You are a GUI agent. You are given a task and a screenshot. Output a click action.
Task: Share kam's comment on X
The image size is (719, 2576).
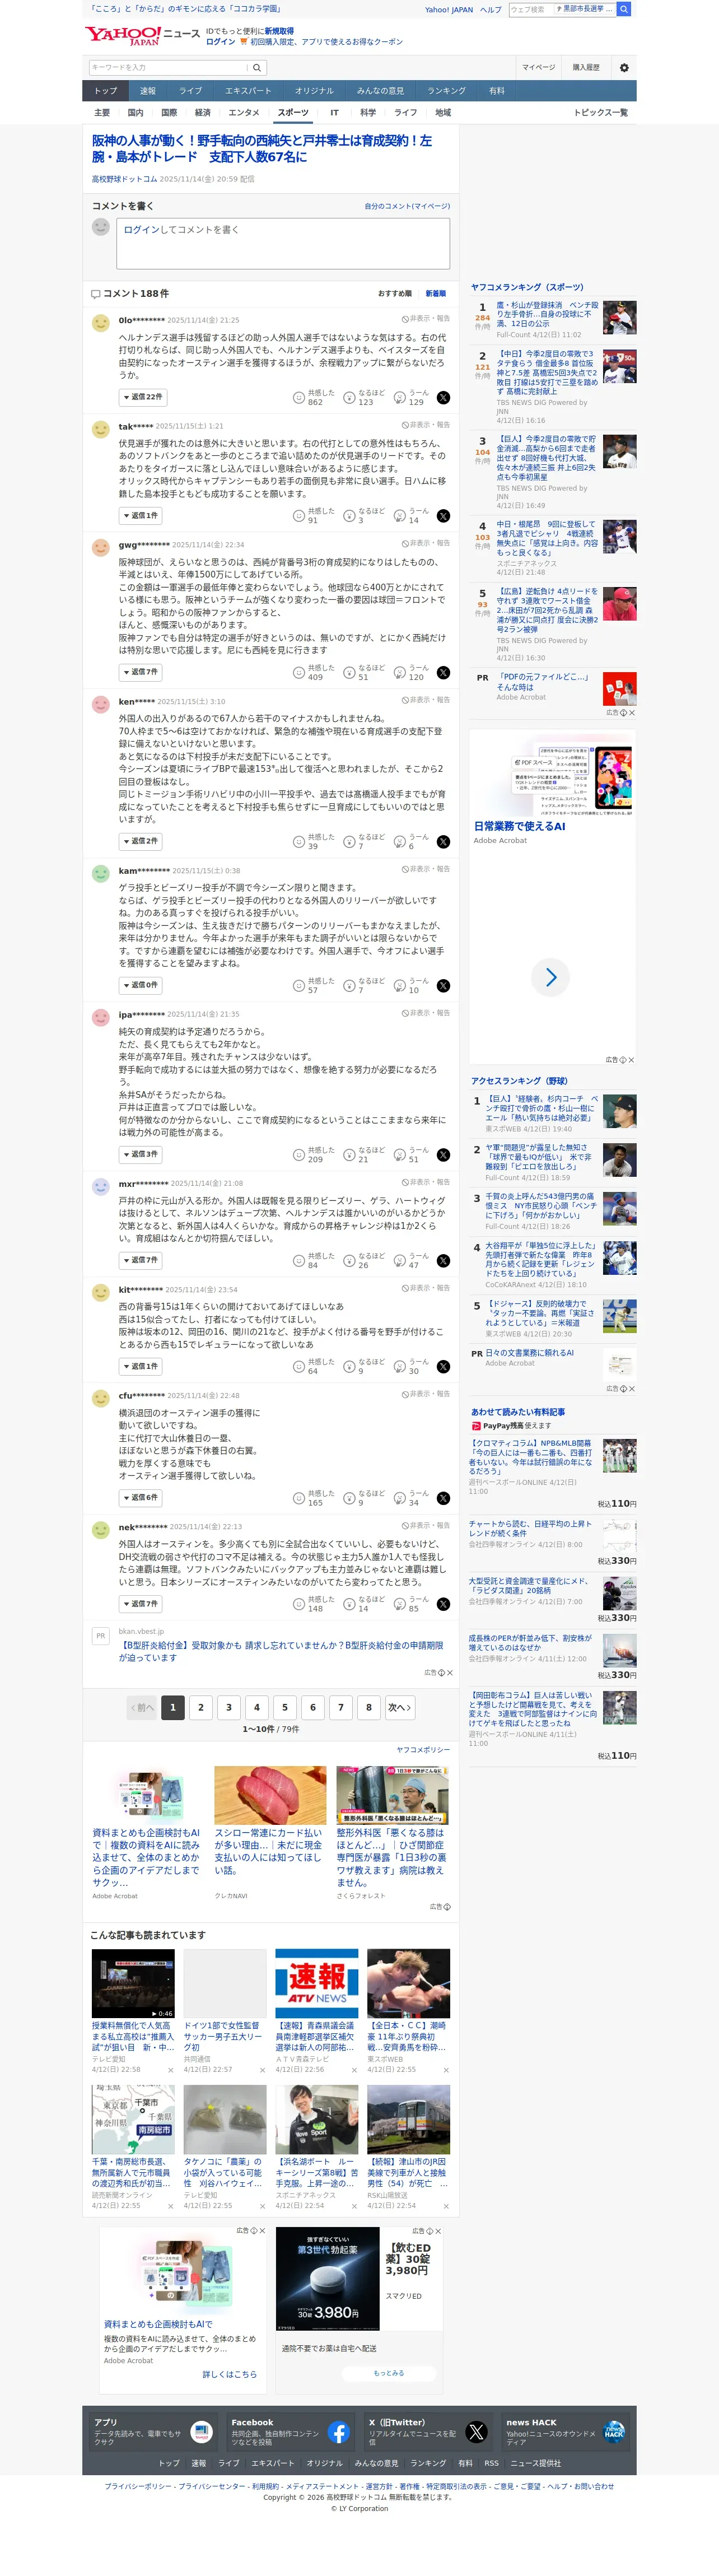pos(443,986)
